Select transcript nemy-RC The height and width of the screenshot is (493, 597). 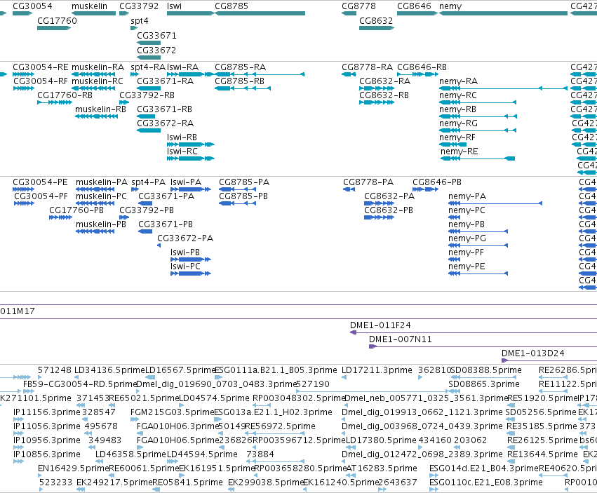pos(458,95)
